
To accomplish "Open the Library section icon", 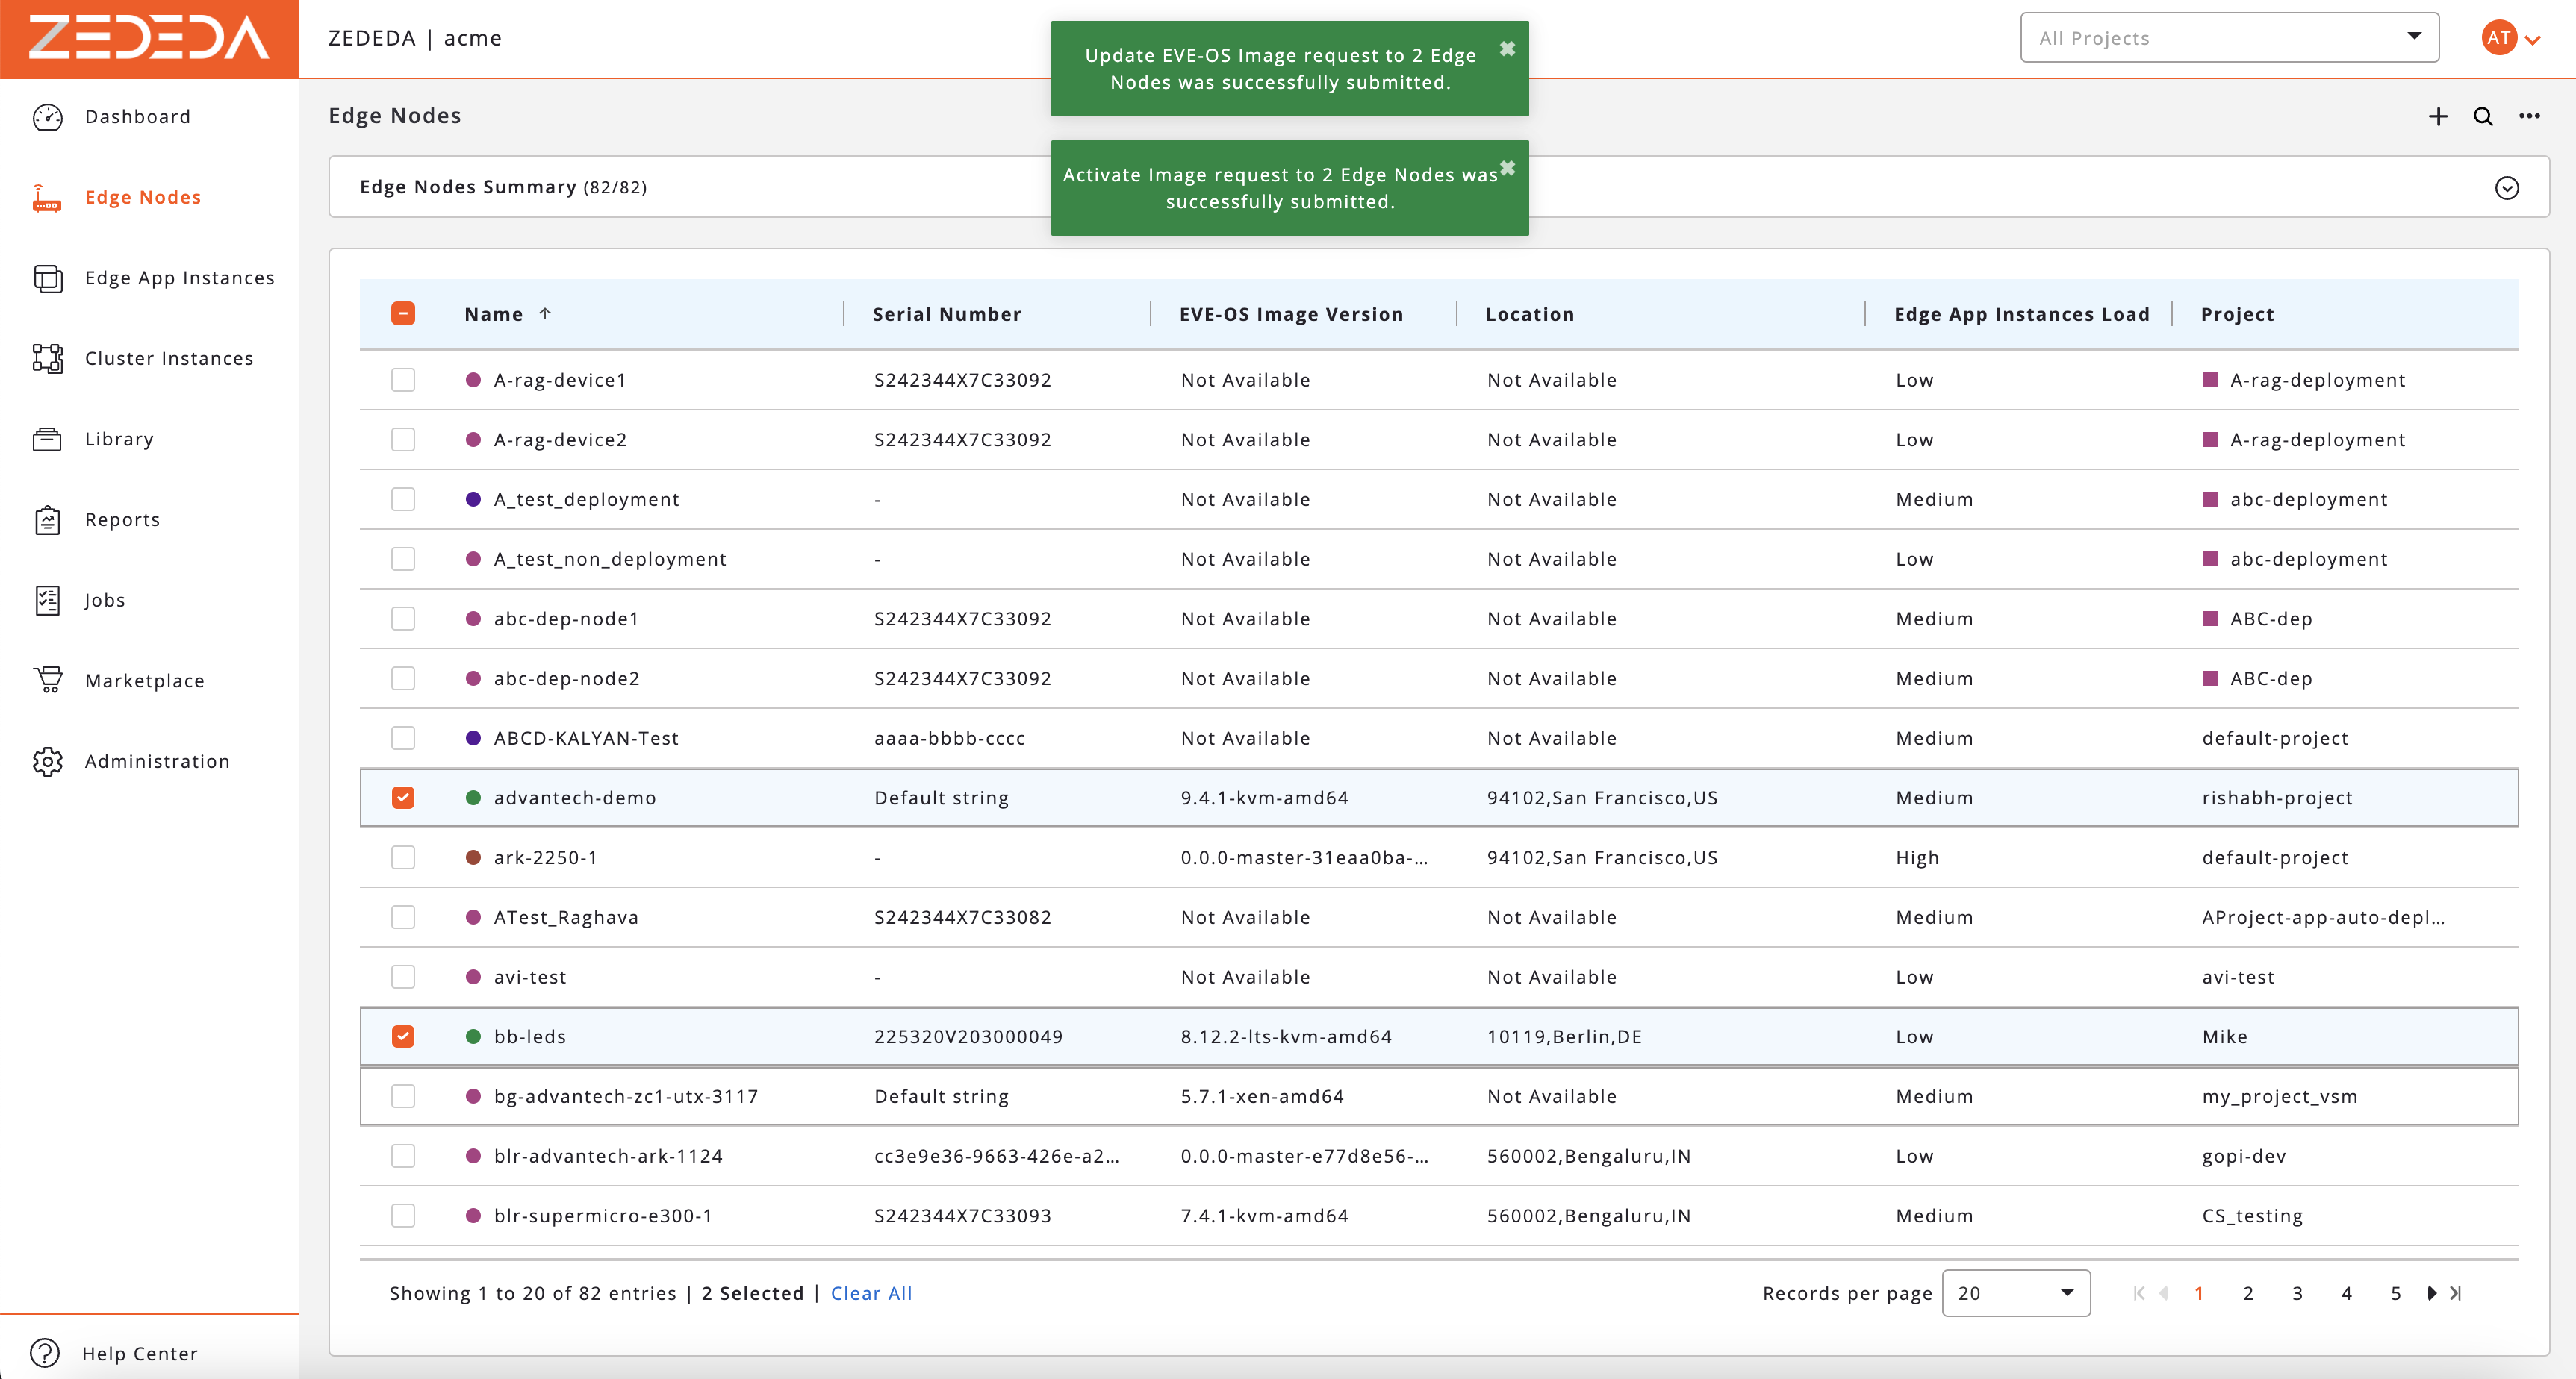I will tap(48, 439).
